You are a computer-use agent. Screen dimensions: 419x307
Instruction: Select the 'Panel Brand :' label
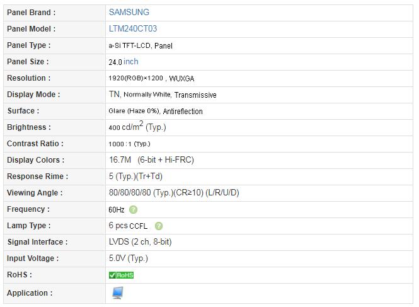click(32, 13)
